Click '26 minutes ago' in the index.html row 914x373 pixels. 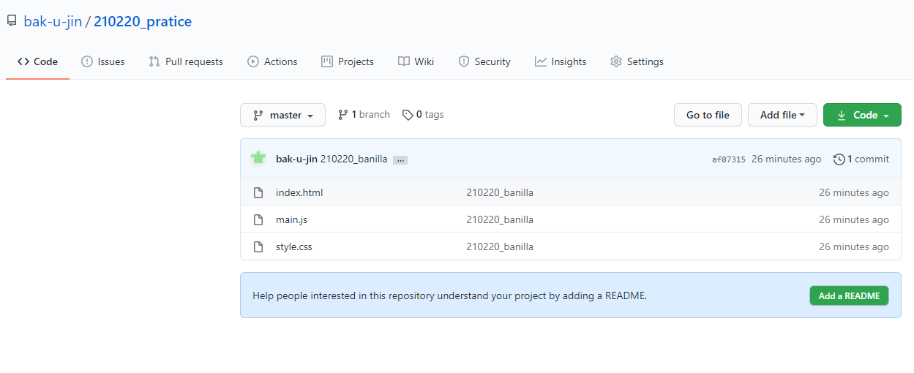coord(854,192)
